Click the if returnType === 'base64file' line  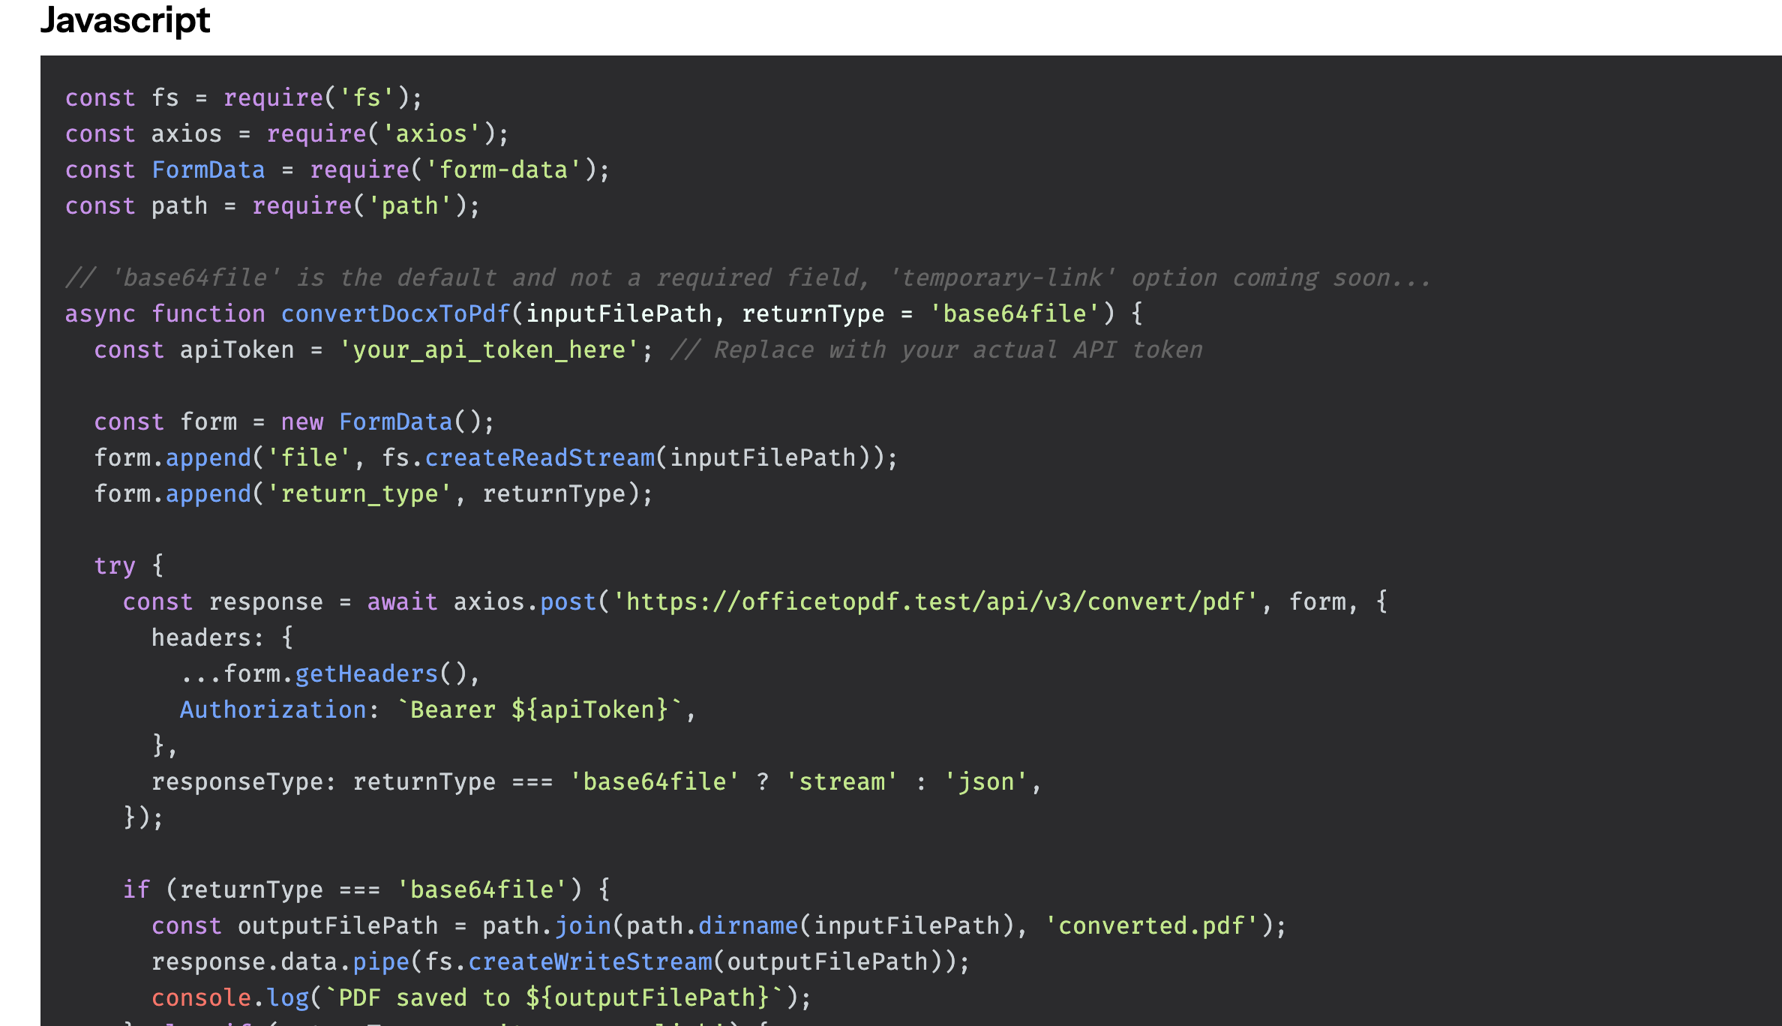click(367, 890)
